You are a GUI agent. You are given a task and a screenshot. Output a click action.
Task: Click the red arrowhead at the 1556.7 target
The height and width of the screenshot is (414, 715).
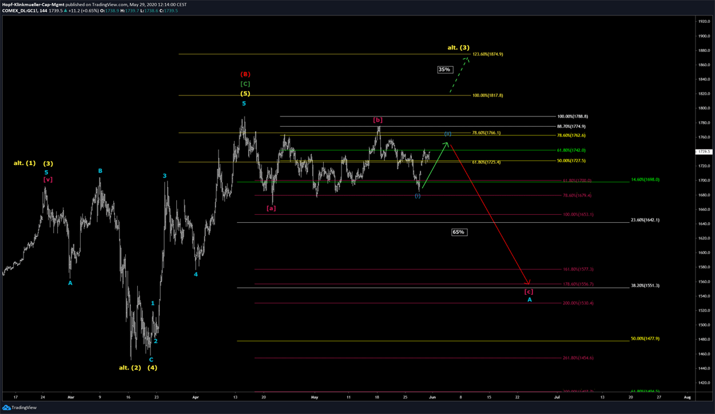coord(527,282)
